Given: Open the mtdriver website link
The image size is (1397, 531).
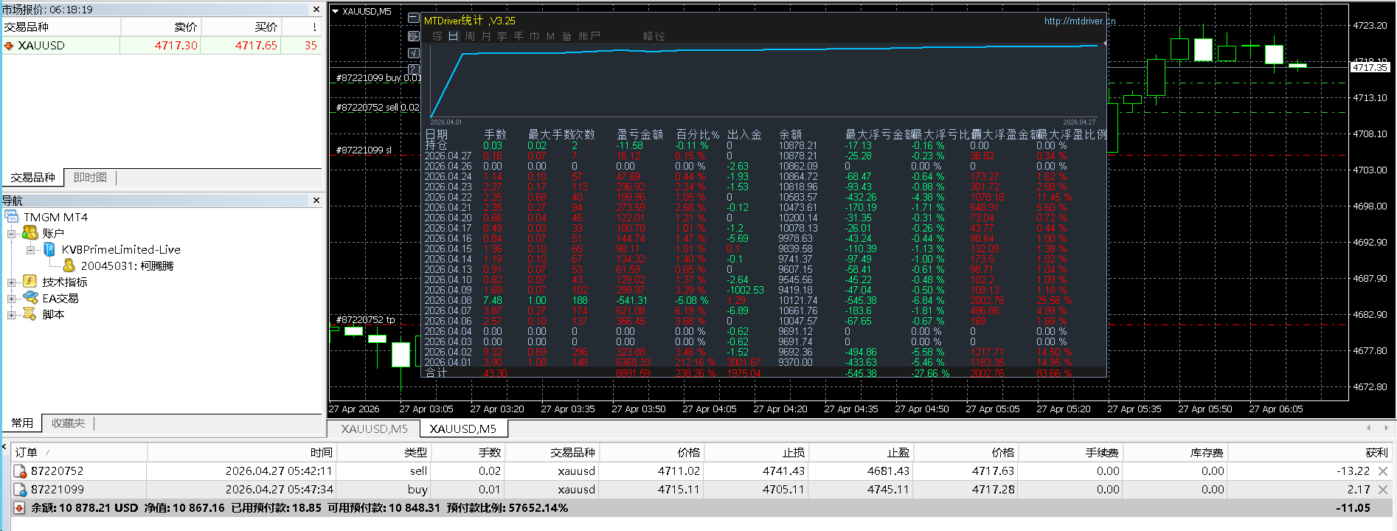Looking at the screenshot, I should click(x=1078, y=21).
